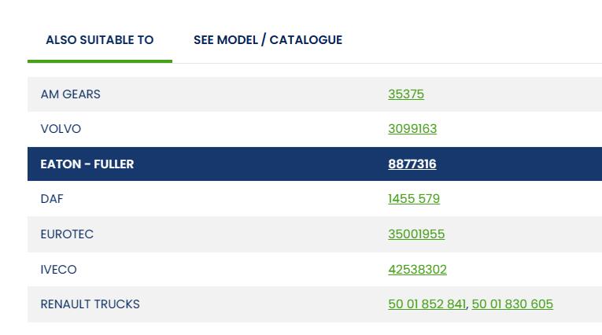Open Renault Trucks link 50 01 830 605
The height and width of the screenshot is (335, 602).
512,304
